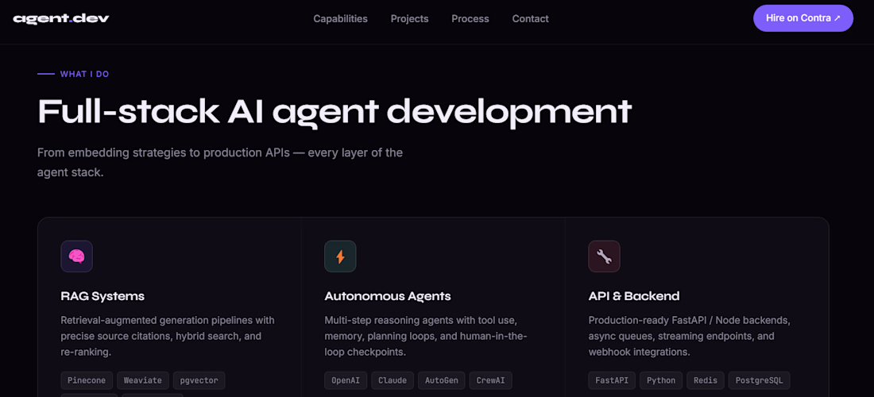Click the FastAPI tag
The height and width of the screenshot is (397, 874).
[x=612, y=380]
